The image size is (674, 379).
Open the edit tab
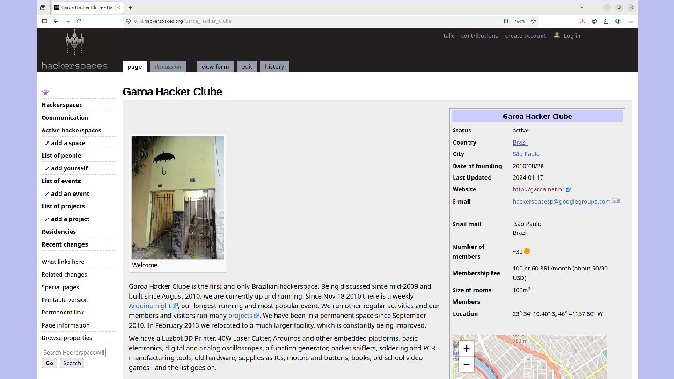247,66
